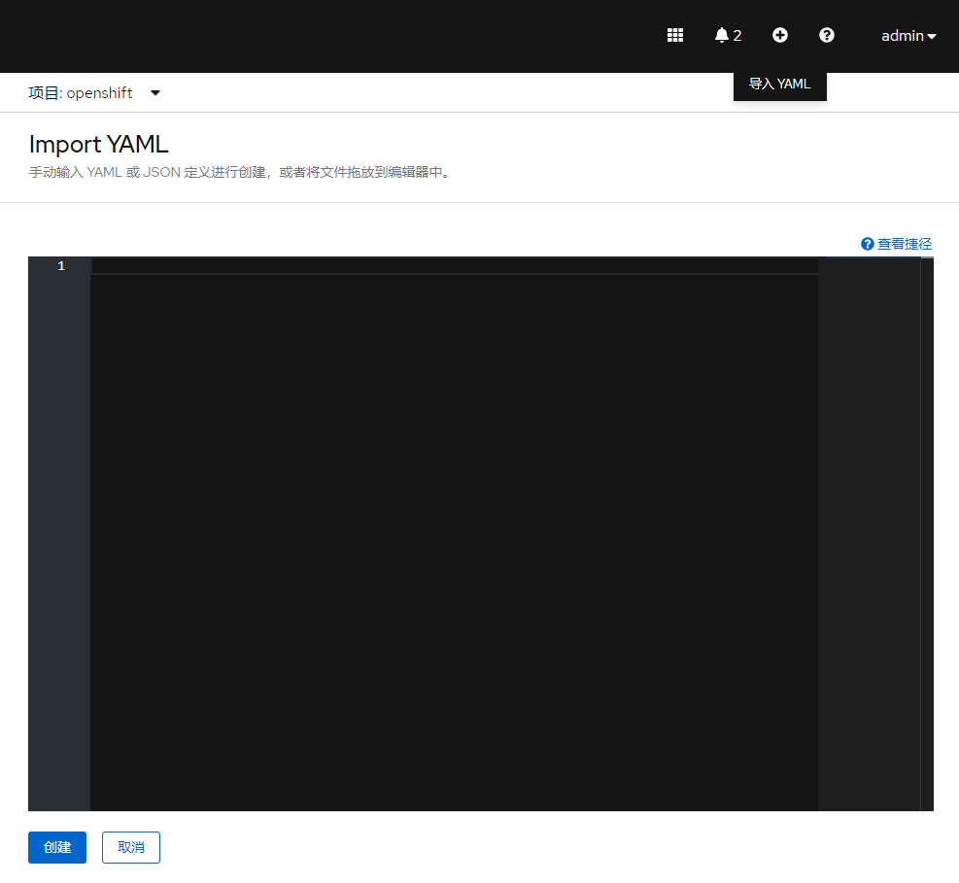This screenshot has width=959, height=883.
Task: Click the 取消 button to cancel
Action: tap(130, 847)
